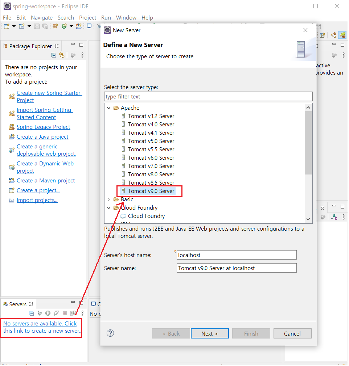Image resolution: width=349 pixels, height=366 pixels.
Task: Start the server in profile mode
Action: (56, 313)
